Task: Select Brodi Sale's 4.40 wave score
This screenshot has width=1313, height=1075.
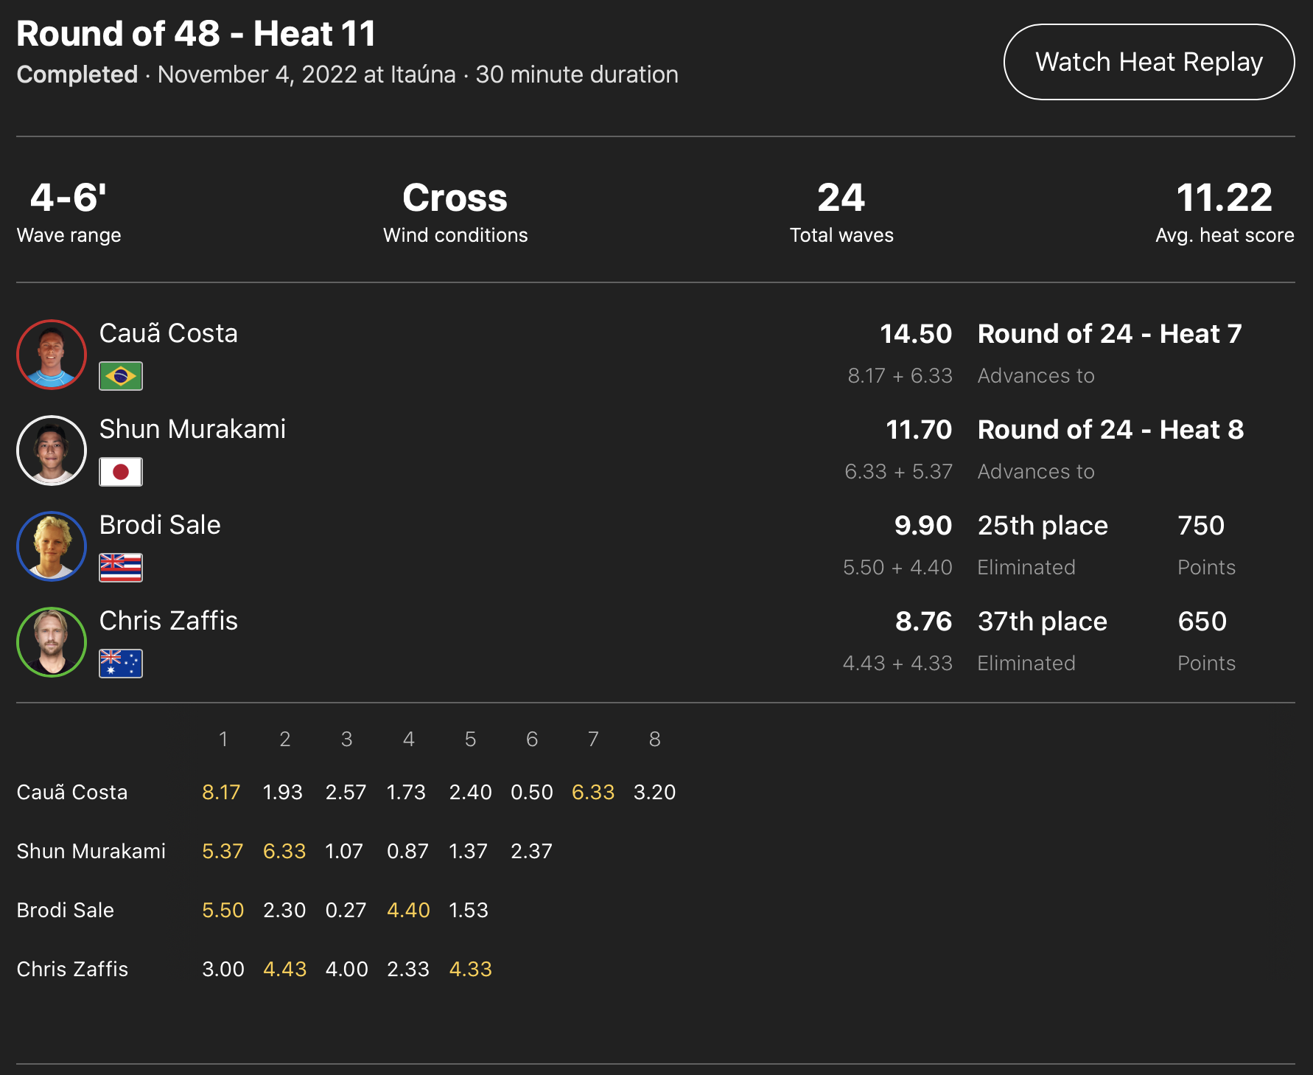Action: point(408,911)
